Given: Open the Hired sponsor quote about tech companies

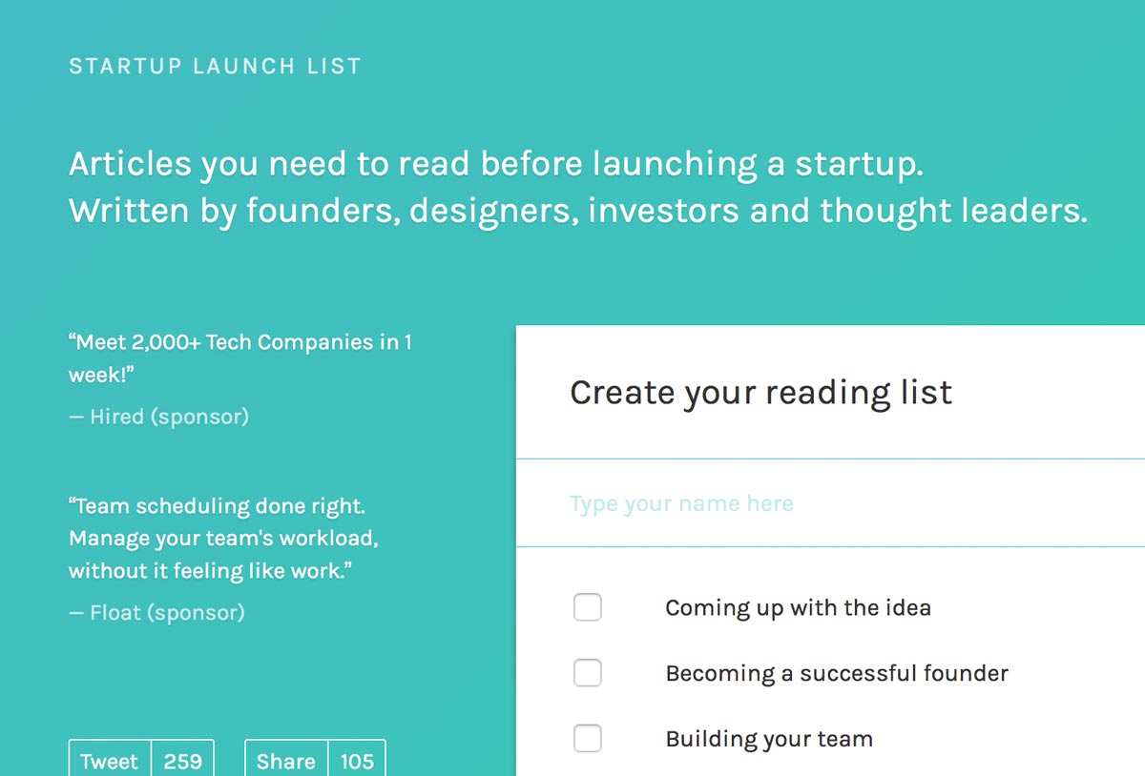Looking at the screenshot, I should [239, 357].
